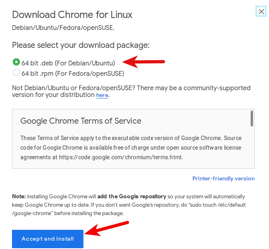Click the bold "Note:" label

pyautogui.click(x=19, y=196)
